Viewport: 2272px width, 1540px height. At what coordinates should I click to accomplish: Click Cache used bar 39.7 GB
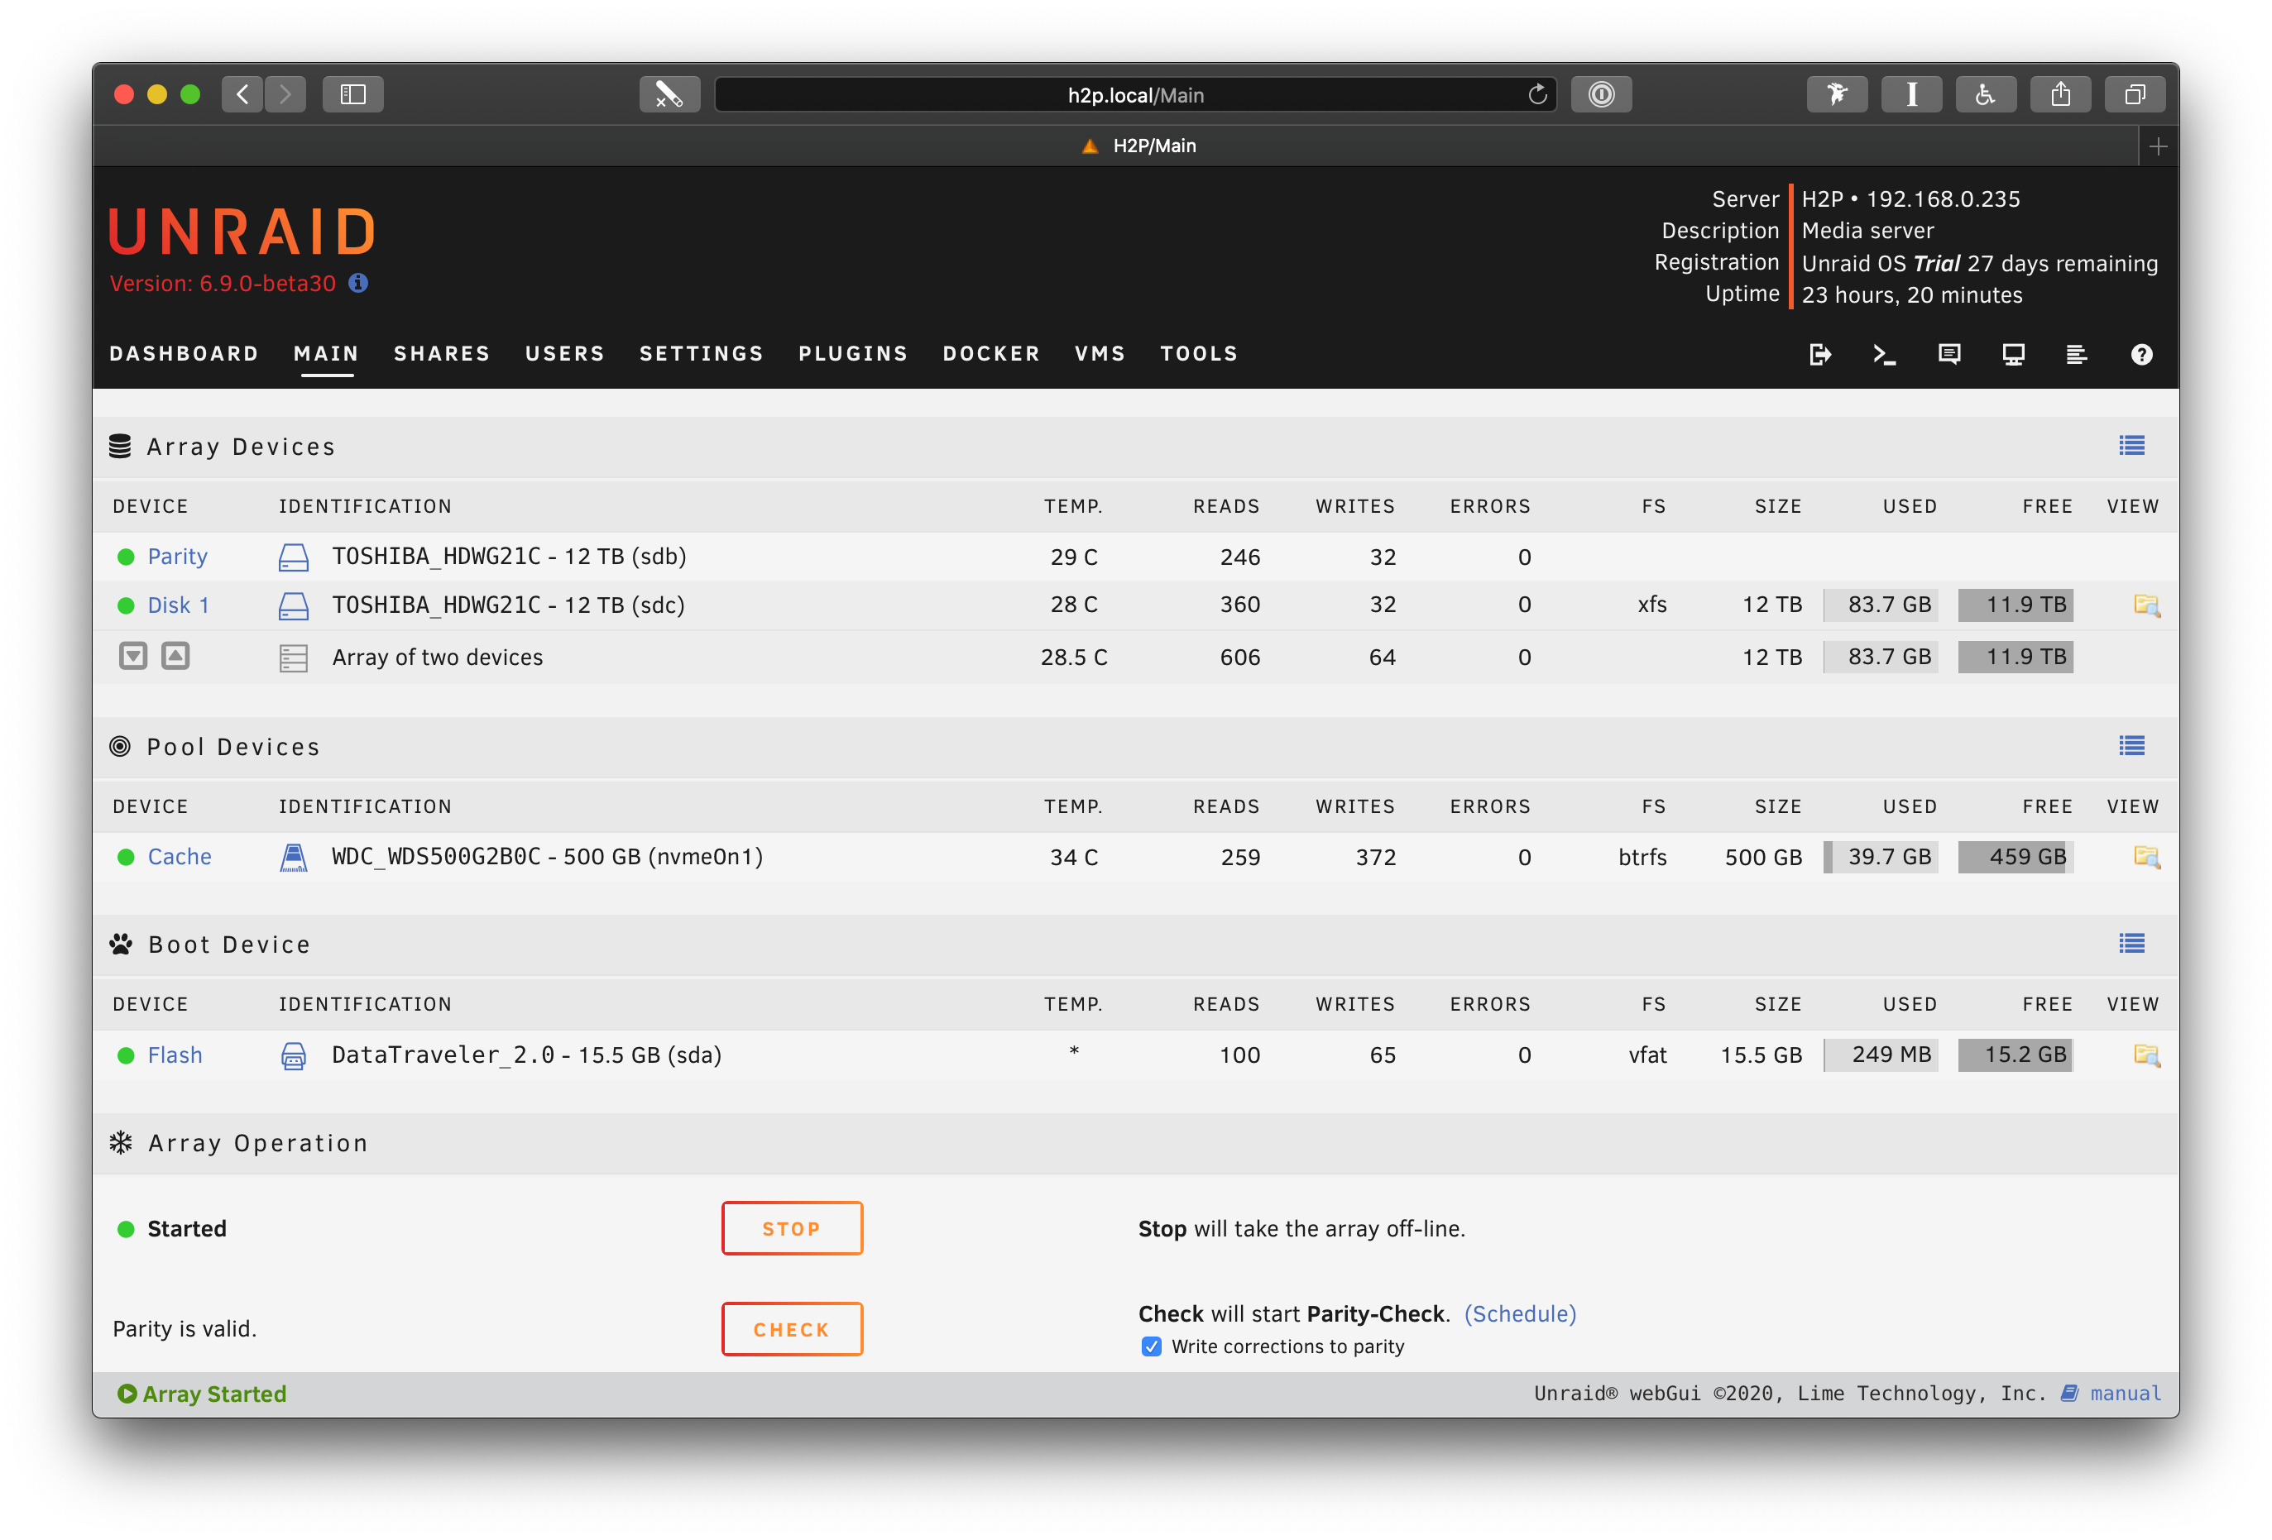click(x=1880, y=857)
